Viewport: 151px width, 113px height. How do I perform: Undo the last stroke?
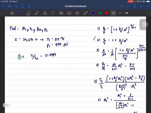(x=122, y=6)
